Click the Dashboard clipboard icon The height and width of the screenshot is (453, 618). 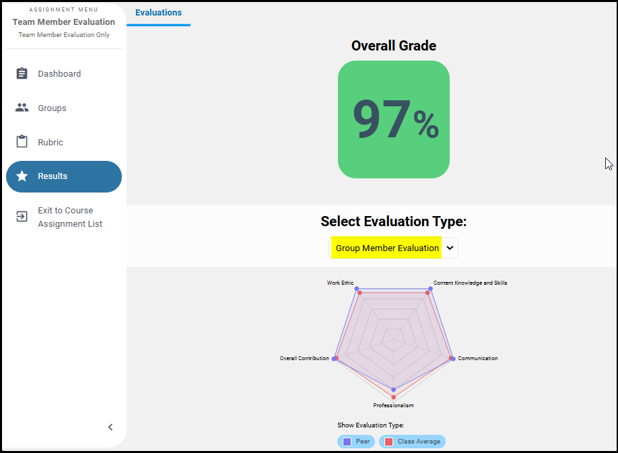22,73
